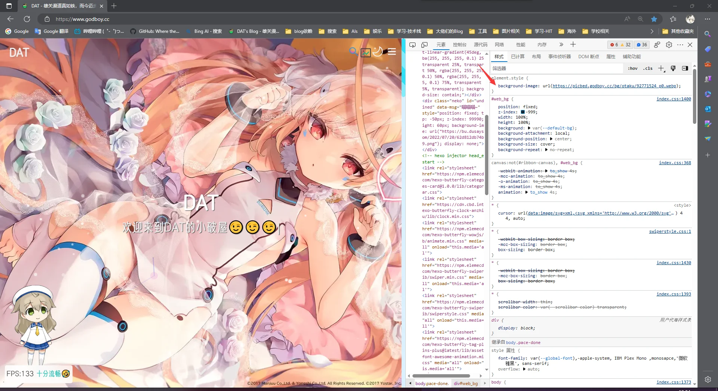Open the blog's hamburger menu
This screenshot has height=391, width=718.
pos(392,51)
